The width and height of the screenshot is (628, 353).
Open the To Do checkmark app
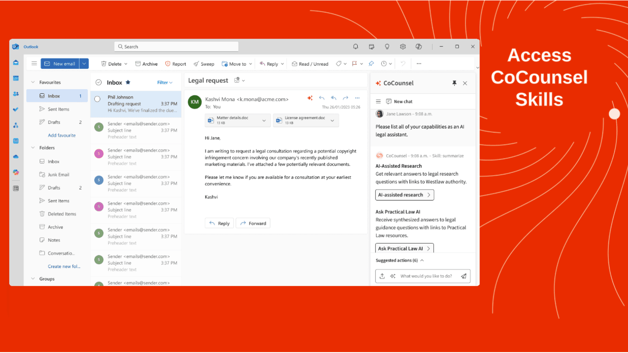pyautogui.click(x=16, y=109)
